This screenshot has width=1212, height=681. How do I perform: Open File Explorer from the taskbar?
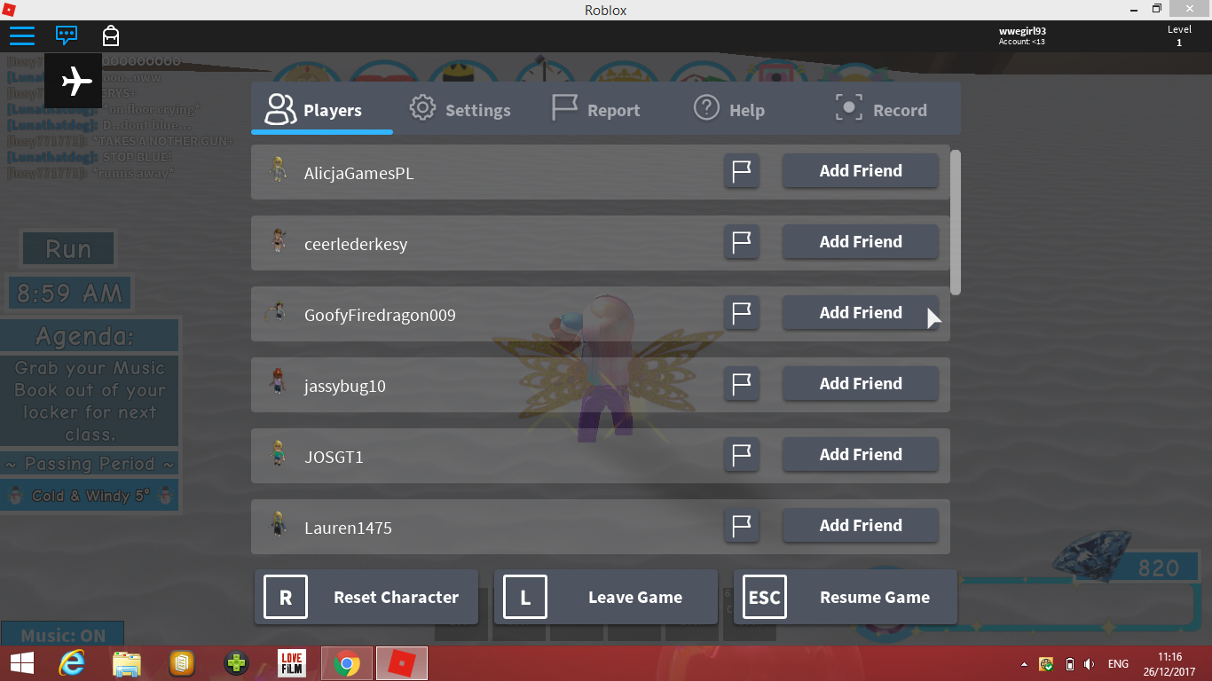tap(127, 663)
